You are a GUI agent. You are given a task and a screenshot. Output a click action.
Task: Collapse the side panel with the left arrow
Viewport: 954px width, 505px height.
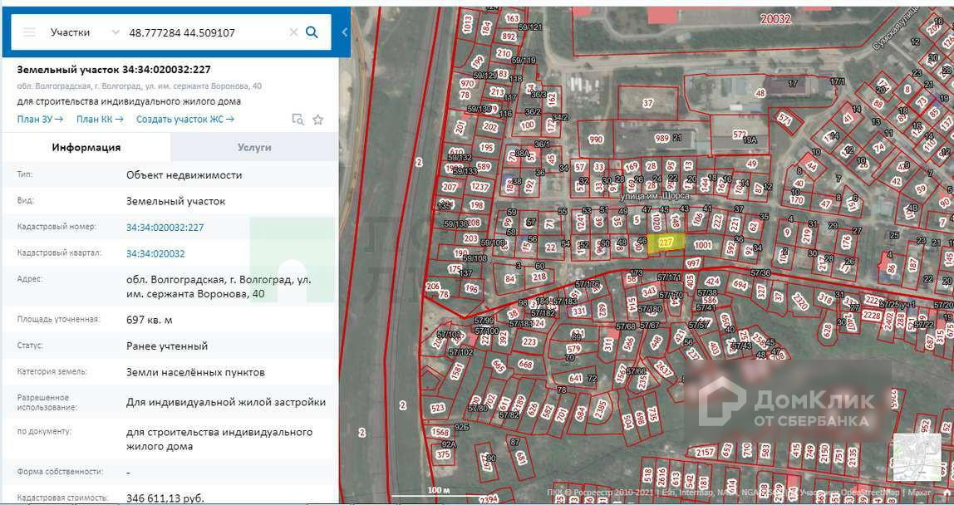345,32
